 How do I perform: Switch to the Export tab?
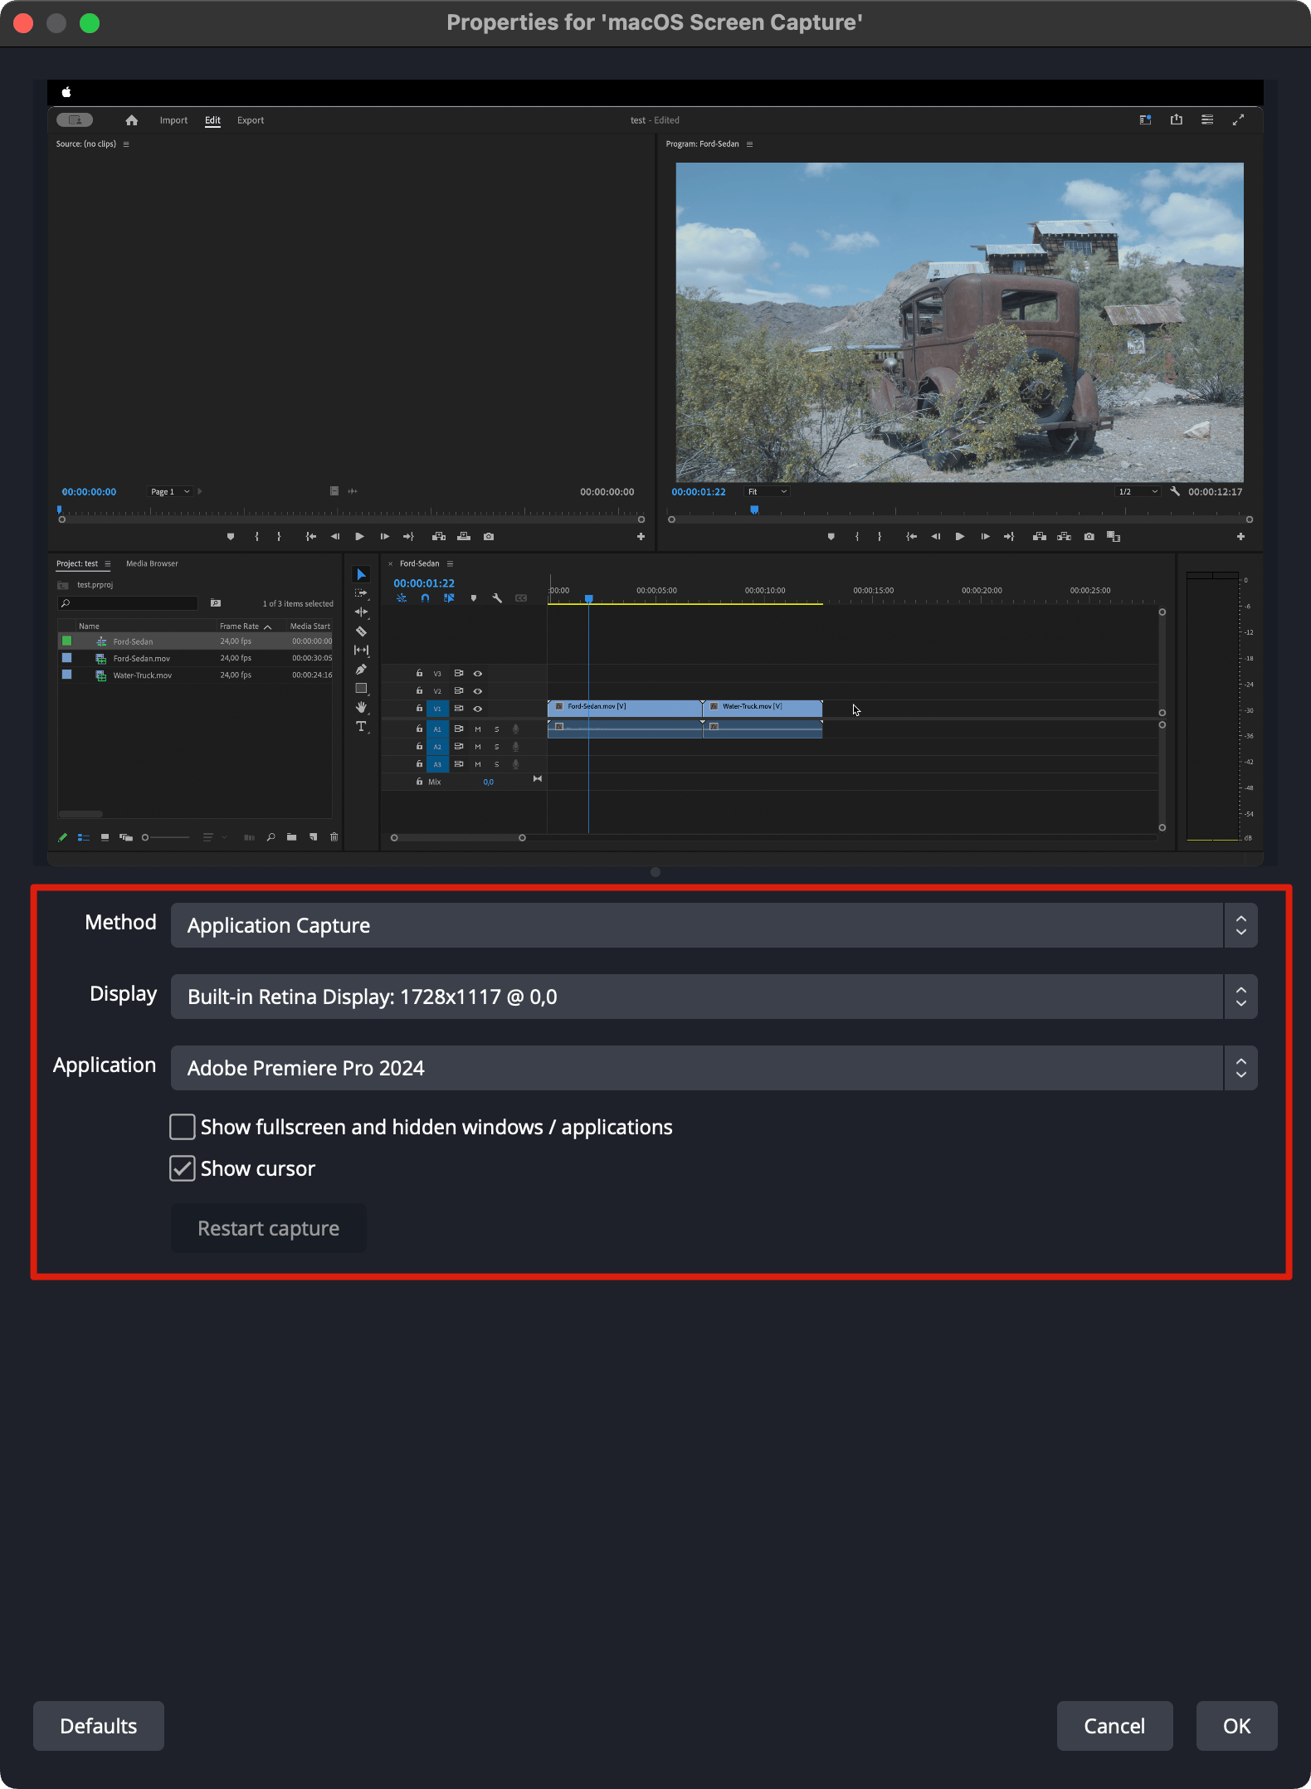[x=251, y=120]
